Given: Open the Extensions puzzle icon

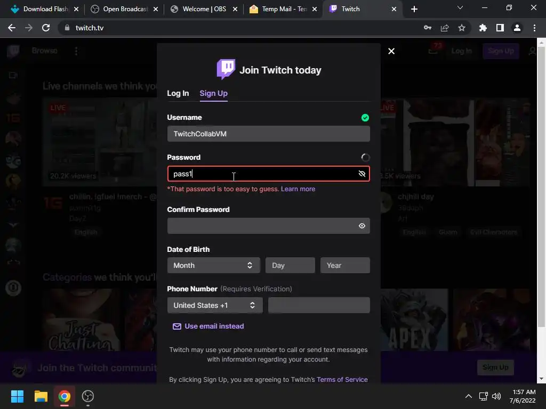Looking at the screenshot, I should pos(483,28).
